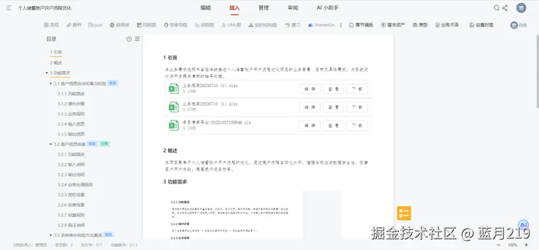
Task: Select outline item 3.2.4
Action: coord(75,185)
